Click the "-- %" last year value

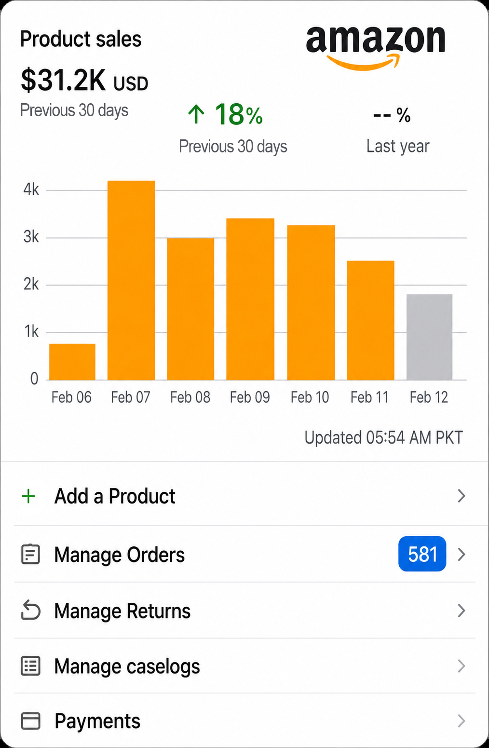tap(392, 115)
